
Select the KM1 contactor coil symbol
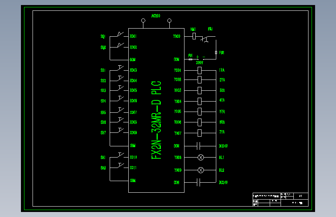[194, 36]
